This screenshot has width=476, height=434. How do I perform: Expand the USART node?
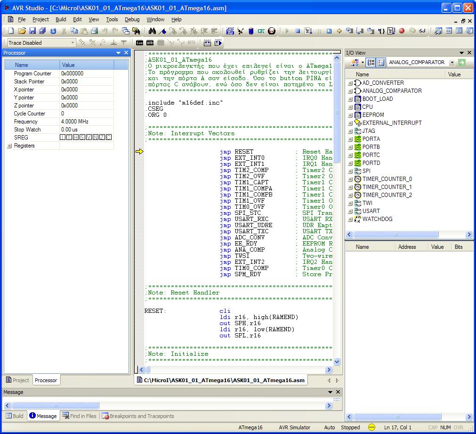coord(350,211)
